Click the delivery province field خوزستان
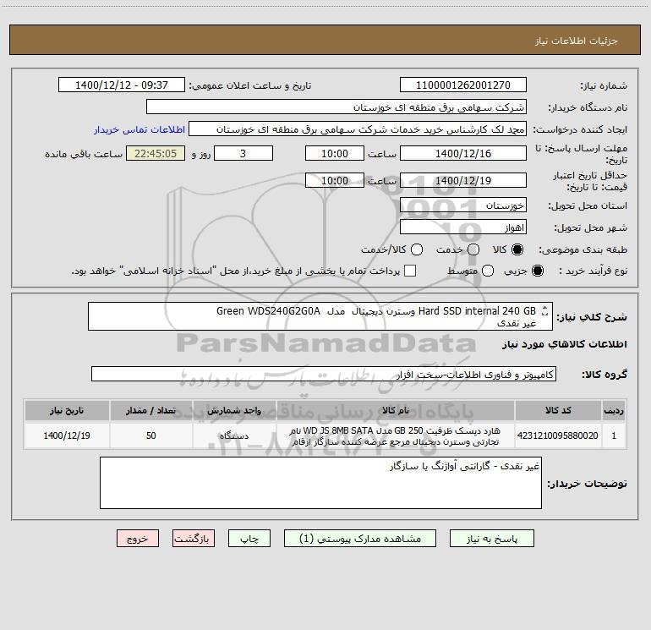 (463, 205)
